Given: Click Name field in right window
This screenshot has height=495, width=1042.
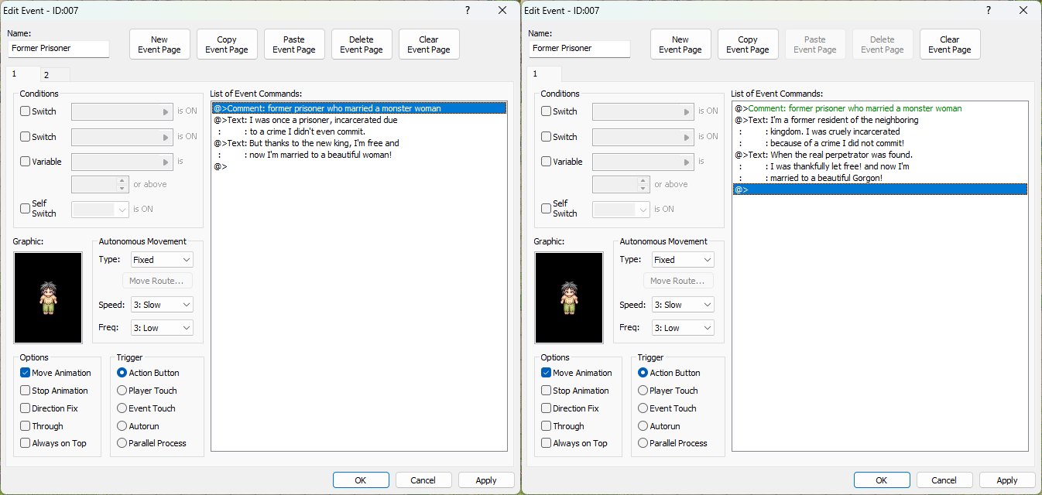Looking at the screenshot, I should pyautogui.click(x=580, y=48).
